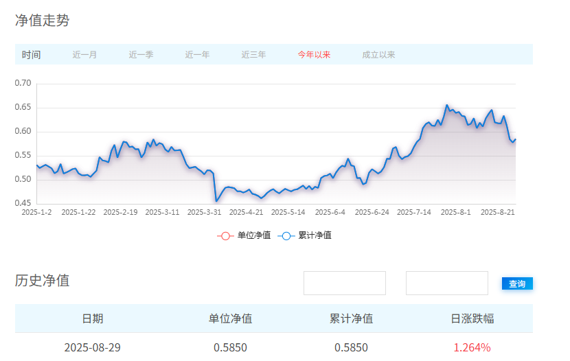Screen dimensions: 570x361
Task: Click the 查询 search button
Action: click(x=517, y=283)
